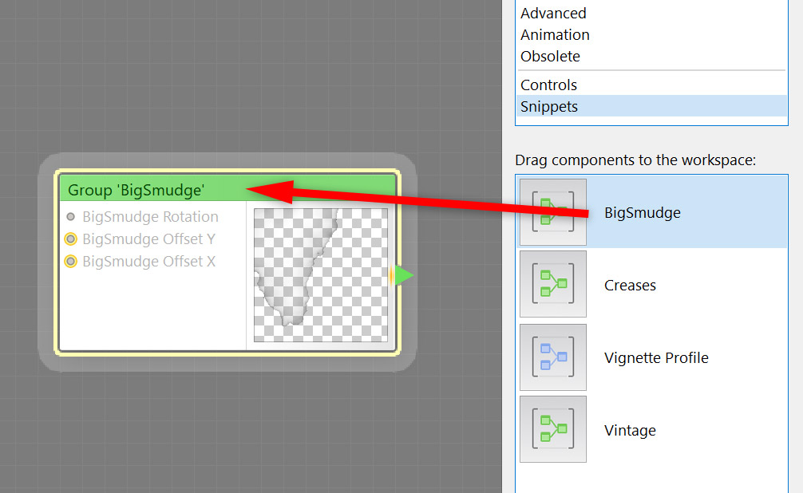The height and width of the screenshot is (493, 803).
Task: Click the BigSmudge Offset X input port
Action: pos(71,262)
